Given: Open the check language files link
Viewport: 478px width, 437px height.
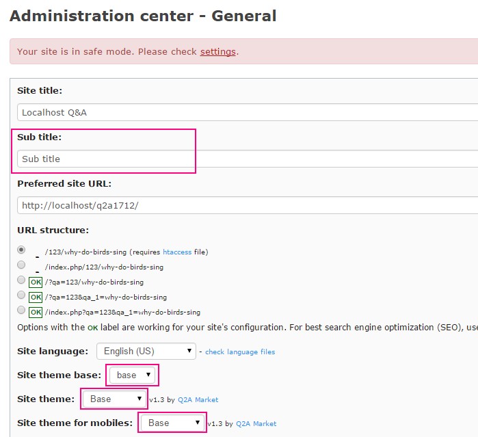Looking at the screenshot, I should (240, 352).
